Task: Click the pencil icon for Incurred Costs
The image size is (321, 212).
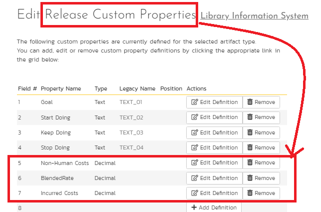Action: 195,193
